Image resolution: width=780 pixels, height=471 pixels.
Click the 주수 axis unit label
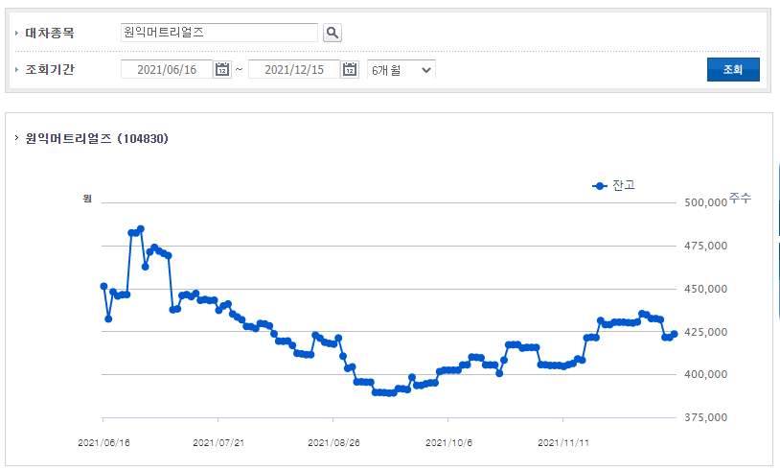pyautogui.click(x=740, y=199)
